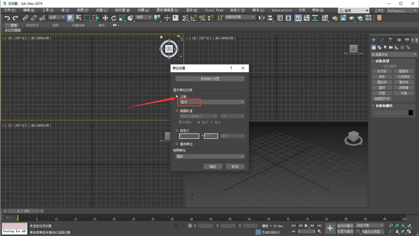Toggle 设置关键点 set key mode
Image resolution: width=419 pixels, height=236 pixels.
[x=345, y=231]
